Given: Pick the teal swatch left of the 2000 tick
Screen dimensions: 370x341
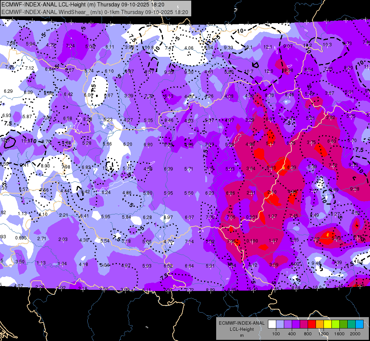Looking at the screenshot, I should click(351, 324).
